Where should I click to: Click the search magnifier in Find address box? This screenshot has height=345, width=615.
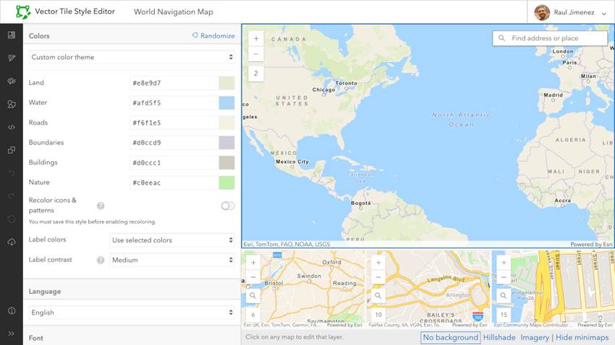click(x=501, y=38)
